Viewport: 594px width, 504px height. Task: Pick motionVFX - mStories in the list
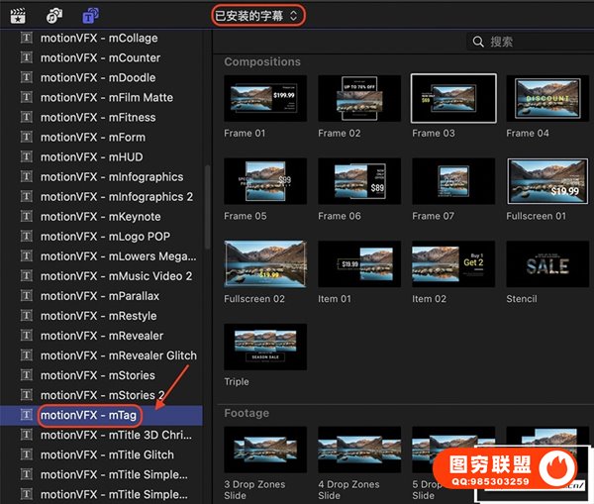(97, 375)
